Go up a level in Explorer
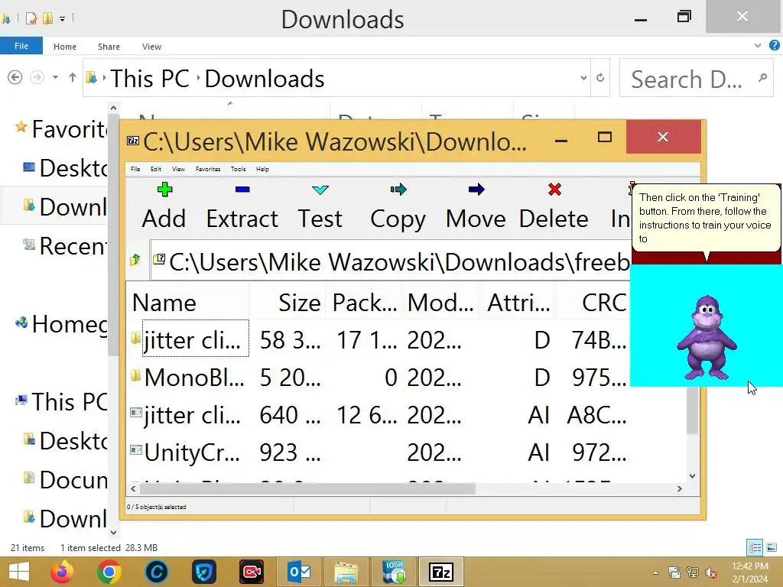Image resolution: width=783 pixels, height=587 pixels. click(73, 77)
